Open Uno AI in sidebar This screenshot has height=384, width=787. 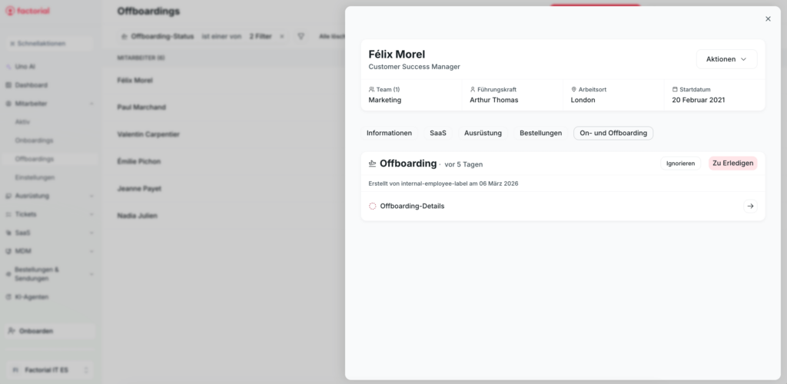[25, 67]
